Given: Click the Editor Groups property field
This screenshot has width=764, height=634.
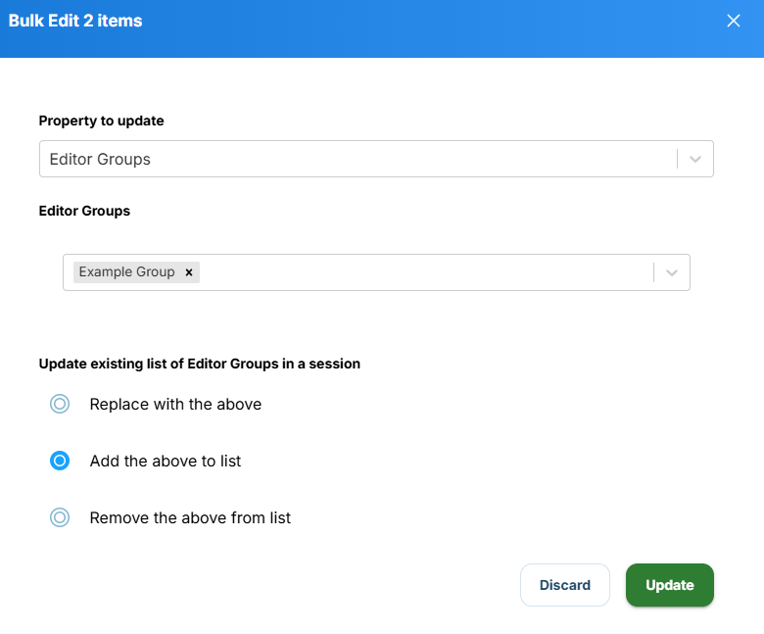Looking at the screenshot, I should tap(376, 159).
